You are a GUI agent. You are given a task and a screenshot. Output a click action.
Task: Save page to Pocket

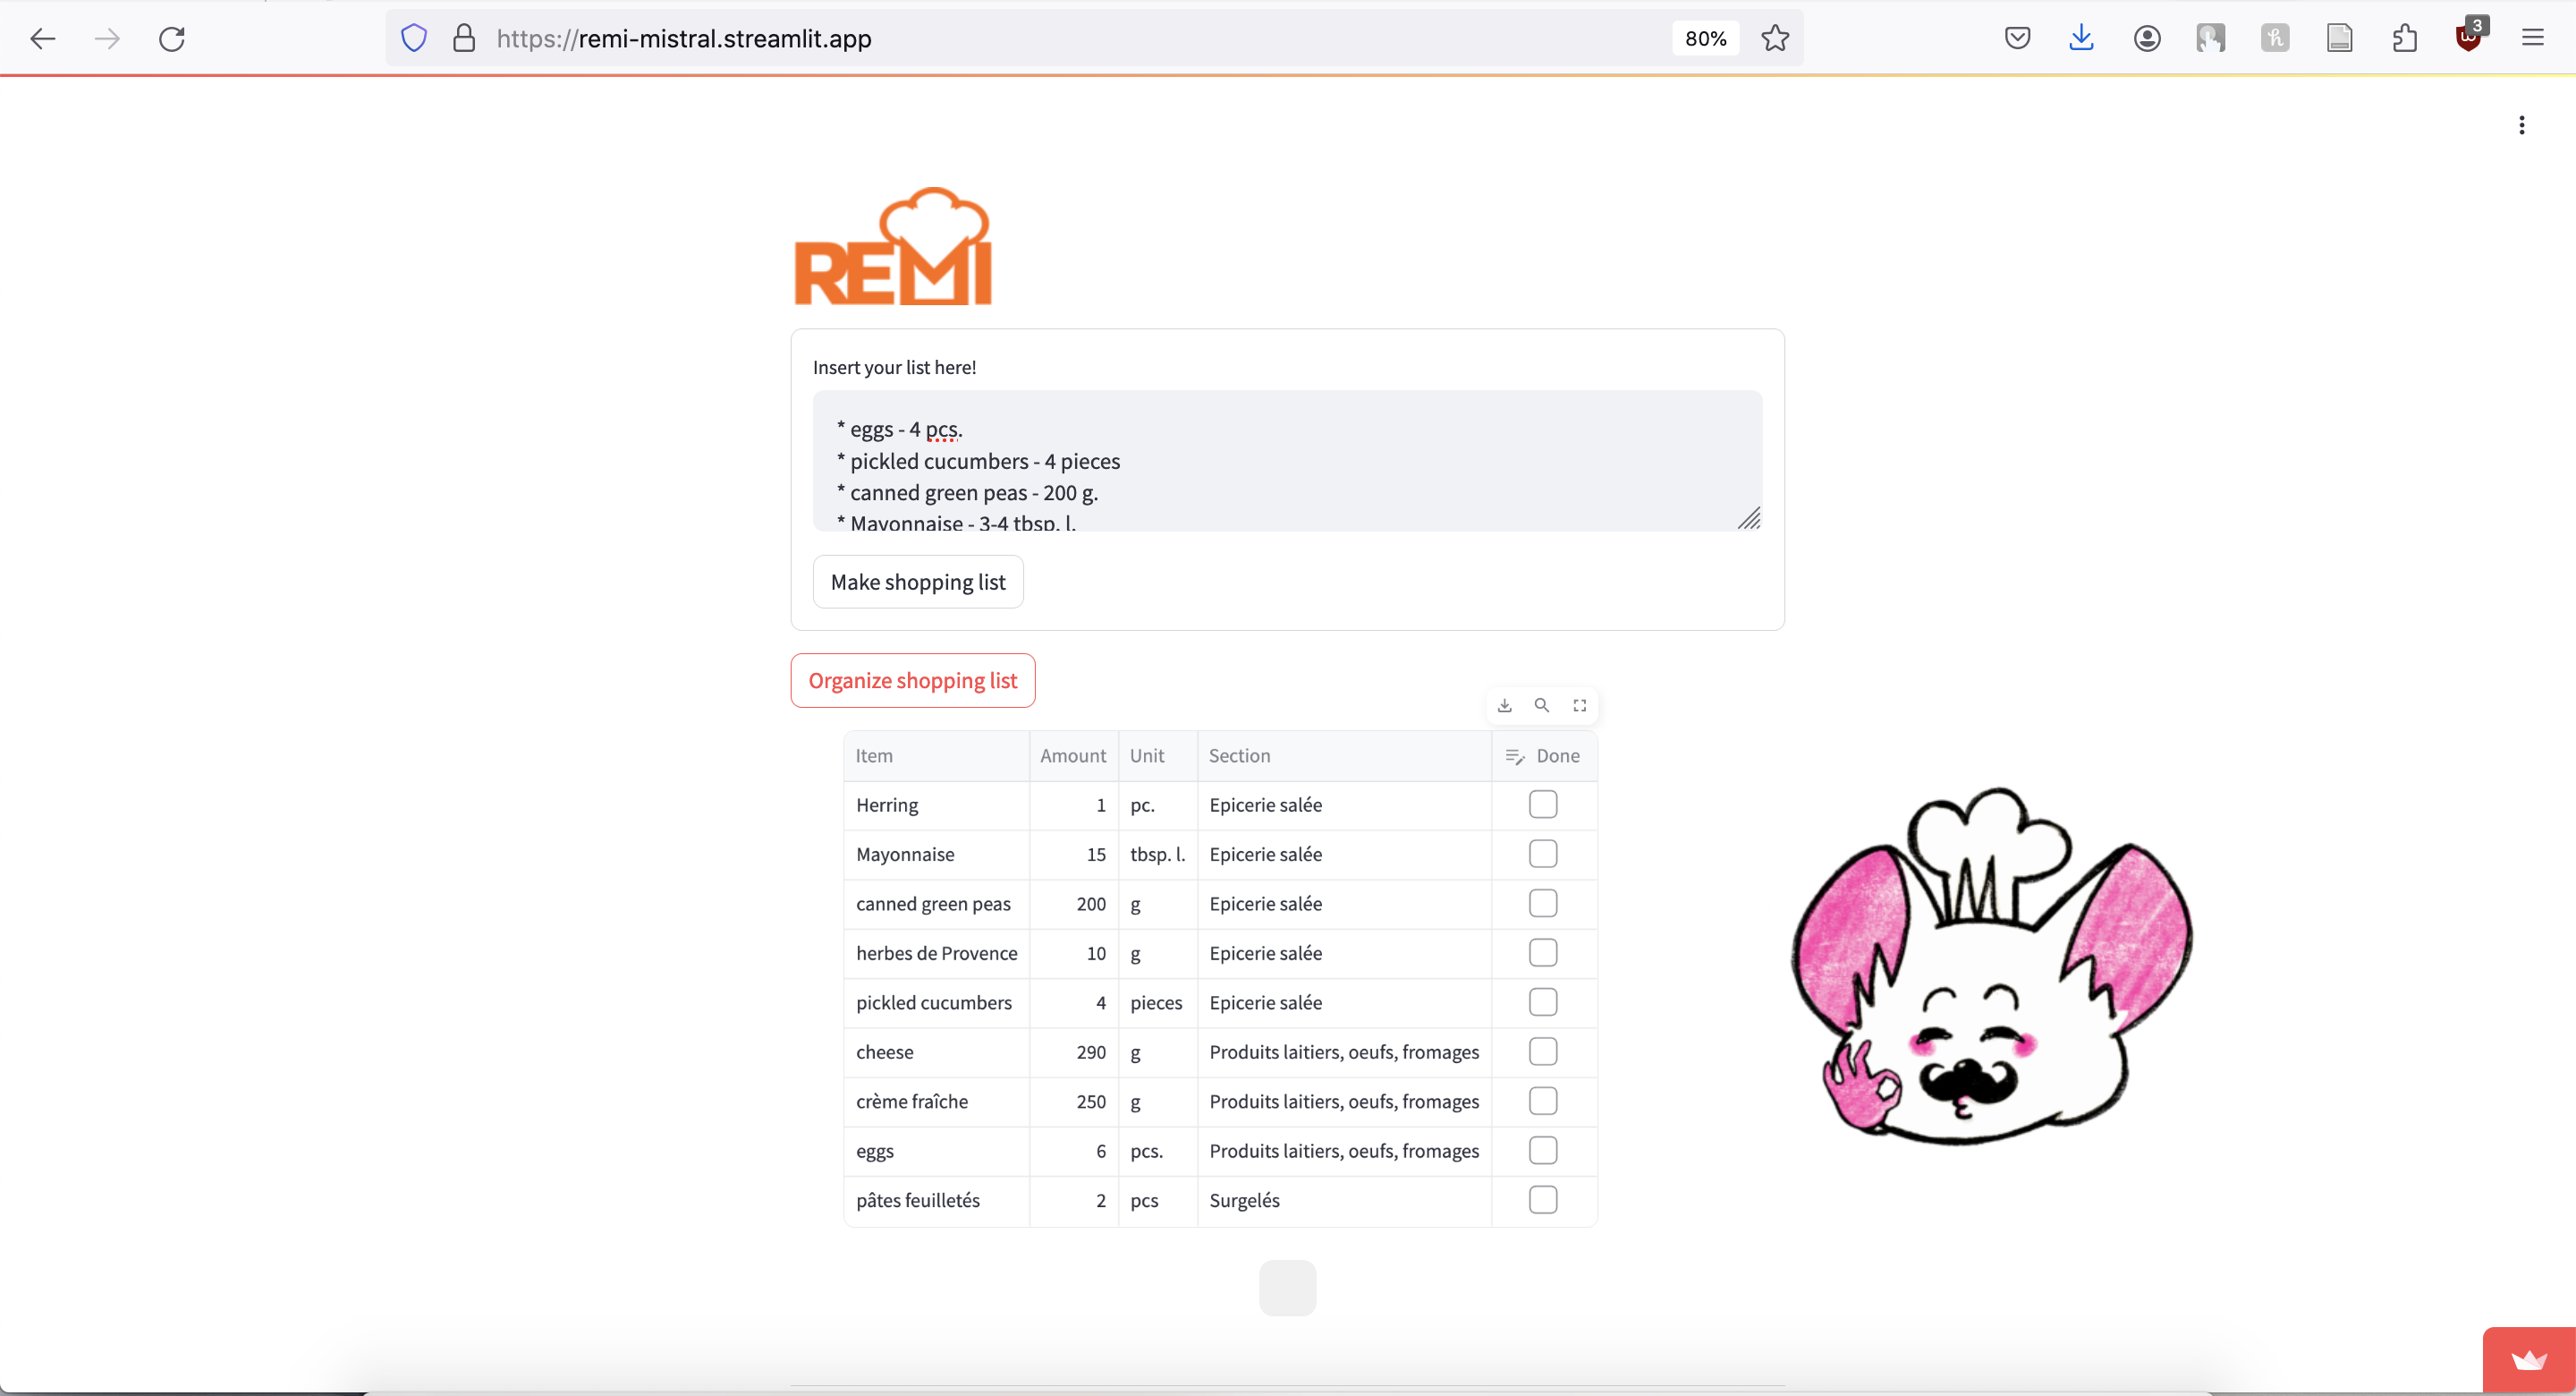[2017, 39]
